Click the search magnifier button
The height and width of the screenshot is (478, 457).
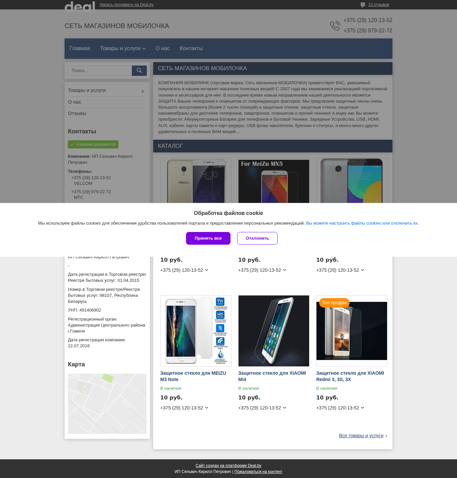point(139,71)
